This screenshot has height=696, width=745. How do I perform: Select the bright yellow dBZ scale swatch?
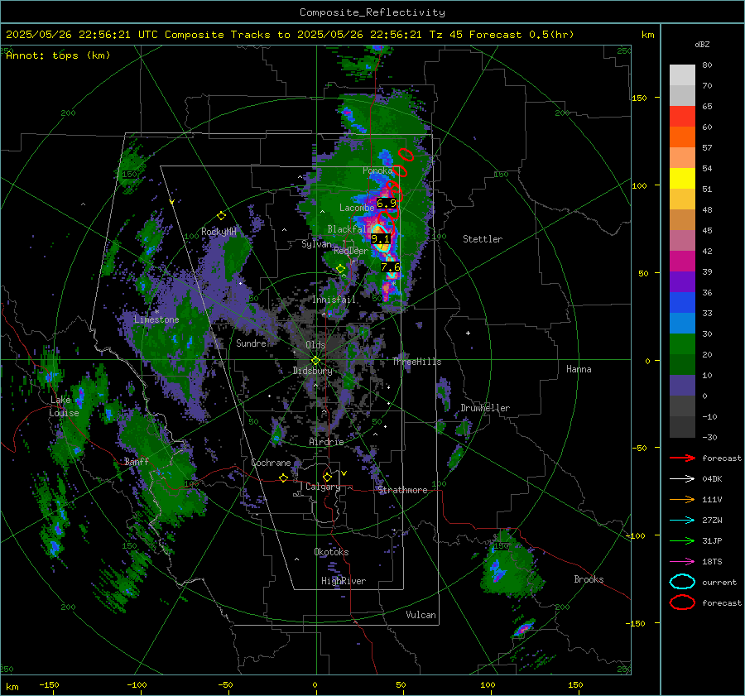click(x=682, y=179)
